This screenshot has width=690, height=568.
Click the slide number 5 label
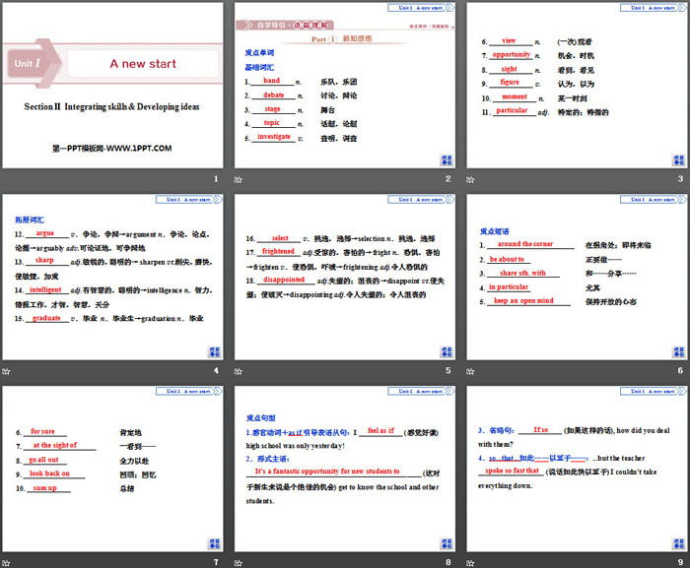(448, 370)
